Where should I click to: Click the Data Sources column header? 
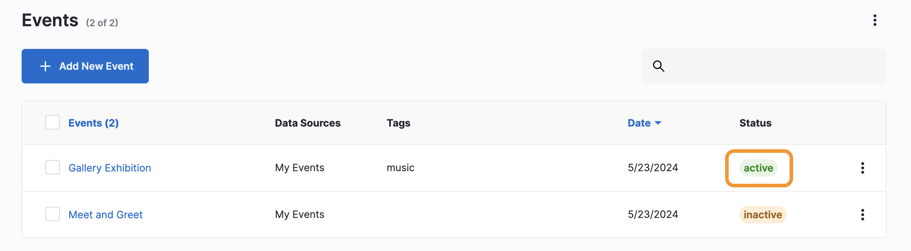(307, 123)
